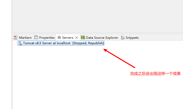
Task: Click the [Stopped, Republish] status text
Action: pos(88,43)
